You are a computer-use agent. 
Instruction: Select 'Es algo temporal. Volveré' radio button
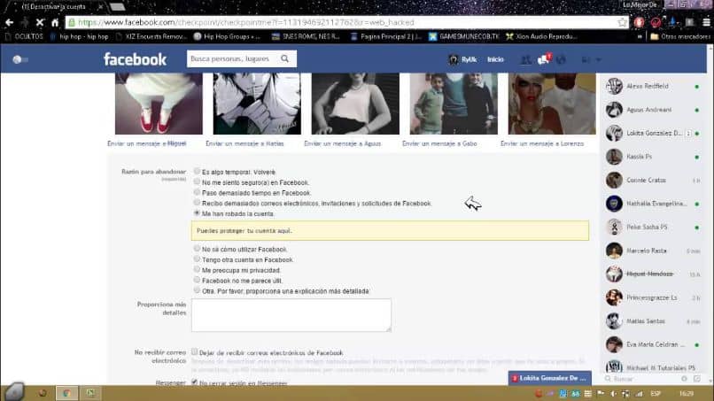(197, 171)
